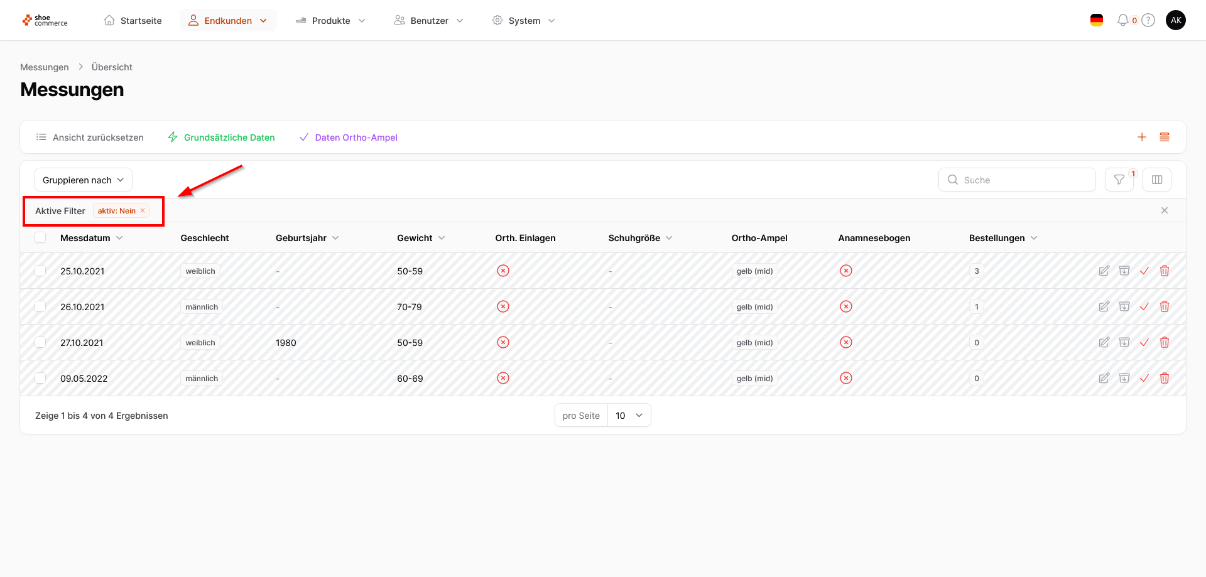This screenshot has width=1206, height=577.
Task: Open the pro Seite page size dropdown
Action: click(x=629, y=416)
